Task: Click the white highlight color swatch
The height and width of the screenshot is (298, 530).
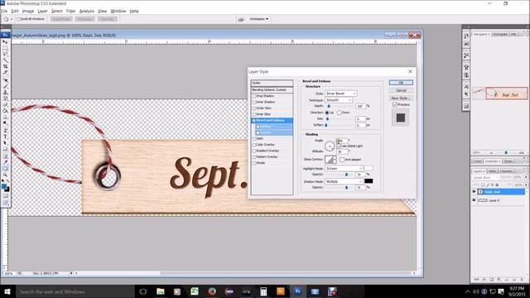Action: (369, 168)
